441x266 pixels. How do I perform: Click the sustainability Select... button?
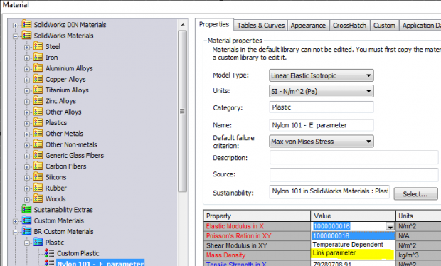pos(415,193)
